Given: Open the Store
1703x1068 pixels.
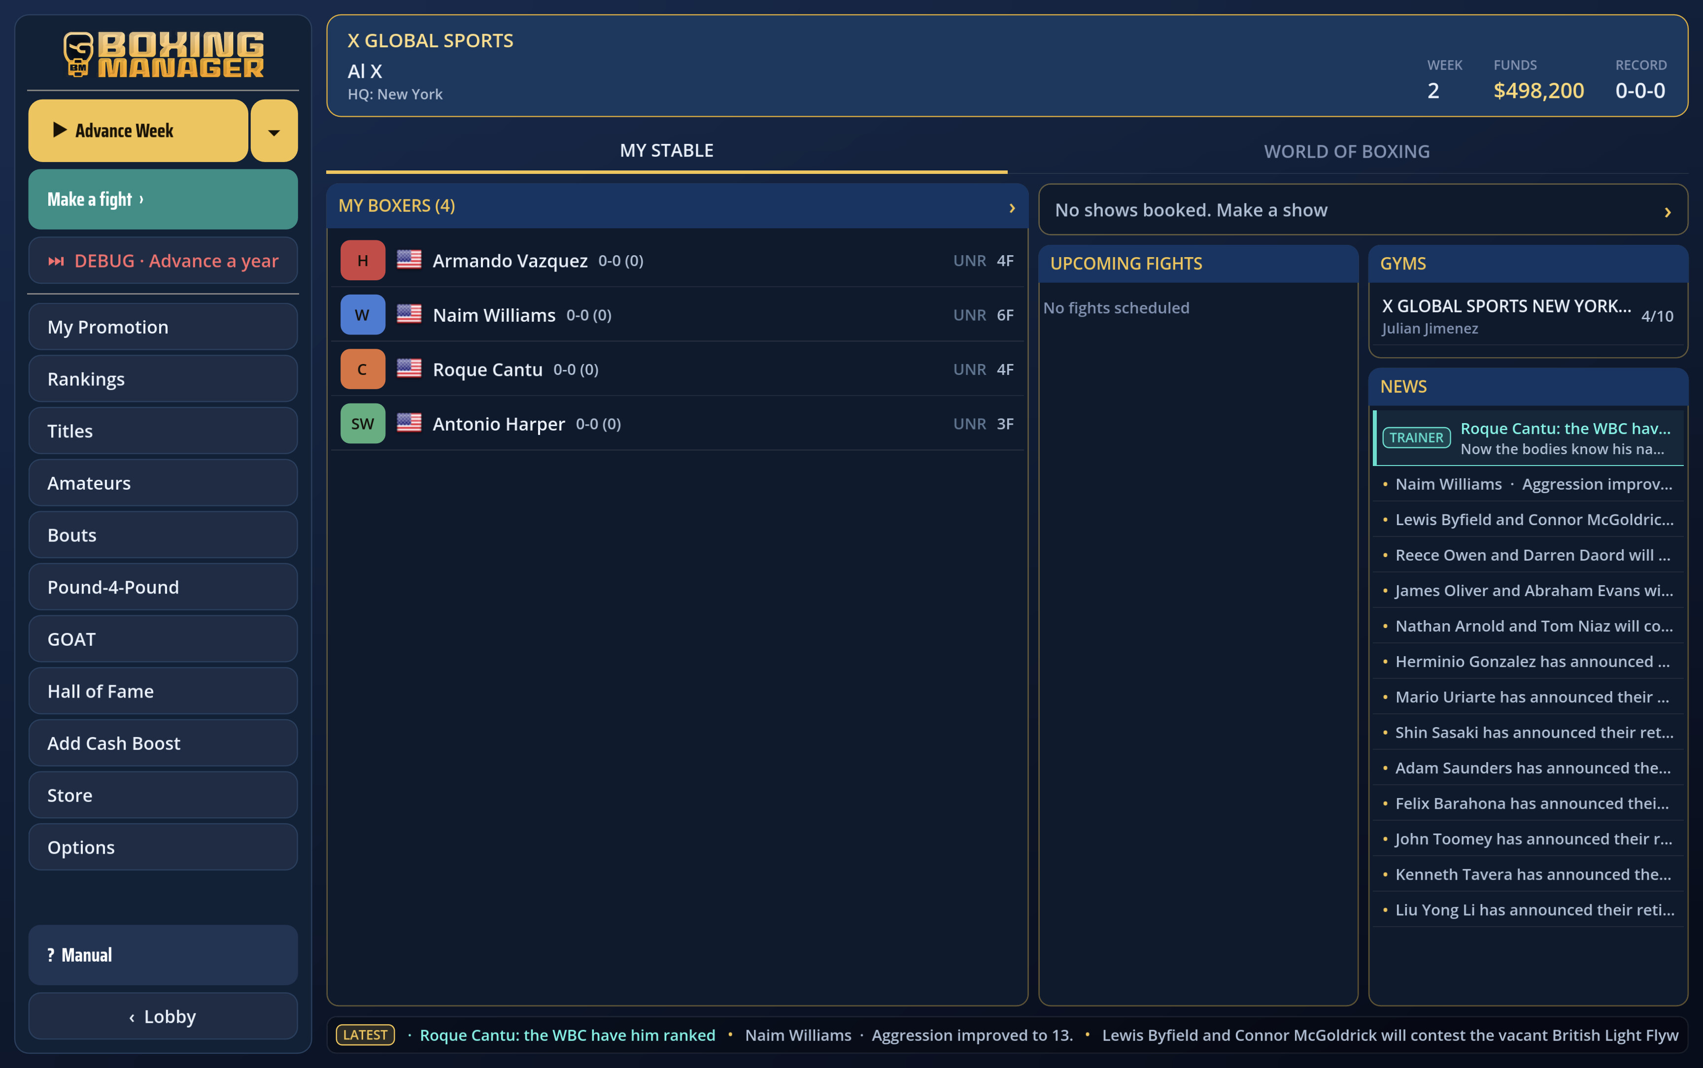Looking at the screenshot, I should (x=163, y=796).
